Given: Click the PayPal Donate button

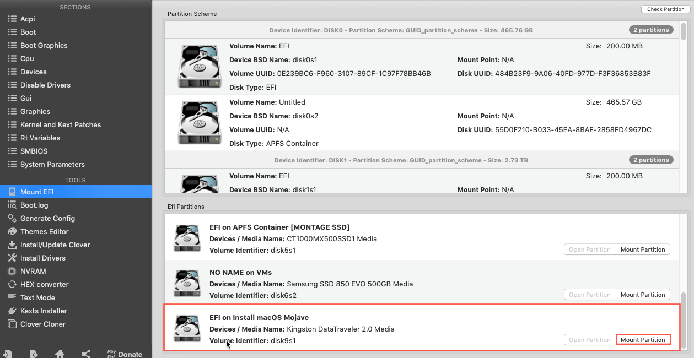Looking at the screenshot, I should (125, 354).
